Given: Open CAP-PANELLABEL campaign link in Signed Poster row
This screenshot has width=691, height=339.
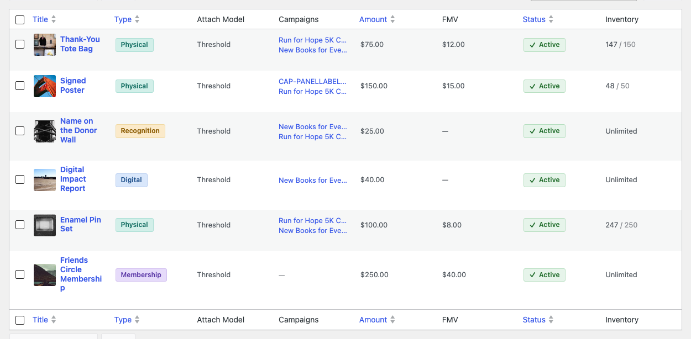Looking at the screenshot, I should tap(313, 81).
